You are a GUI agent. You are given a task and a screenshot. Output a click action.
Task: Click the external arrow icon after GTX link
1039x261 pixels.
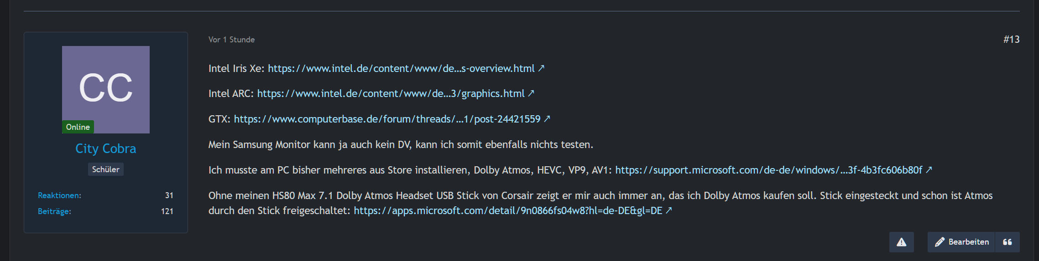tap(547, 119)
